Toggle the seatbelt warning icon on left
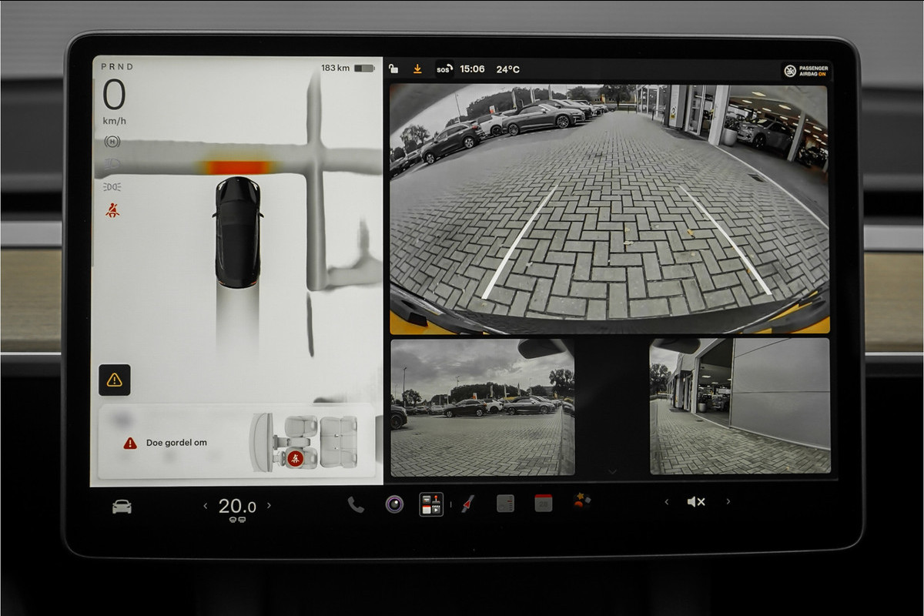The height and width of the screenshot is (616, 924). (x=112, y=210)
